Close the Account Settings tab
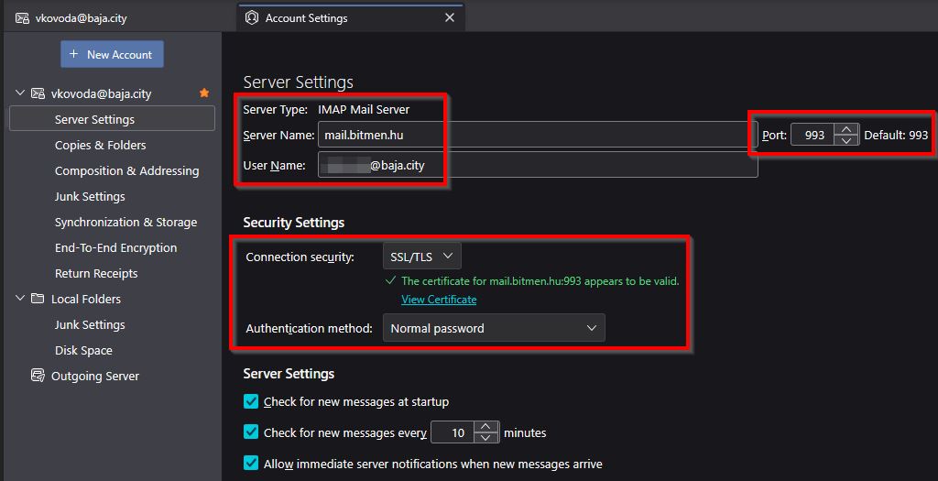The image size is (938, 481). tap(449, 17)
